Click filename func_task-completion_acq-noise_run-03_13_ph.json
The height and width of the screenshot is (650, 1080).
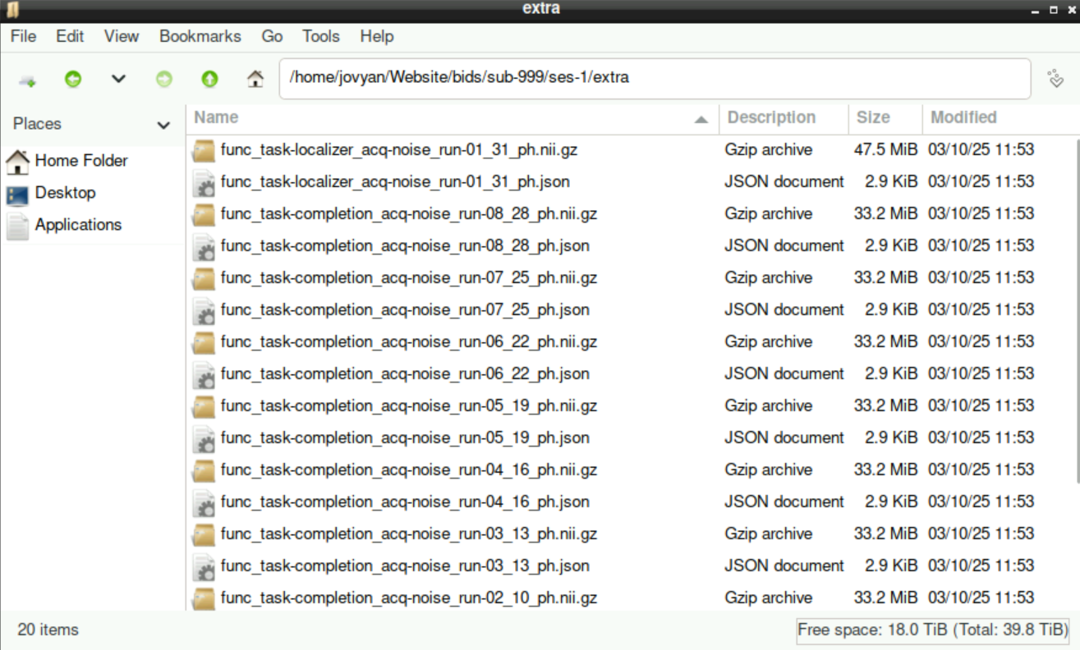[x=405, y=566]
